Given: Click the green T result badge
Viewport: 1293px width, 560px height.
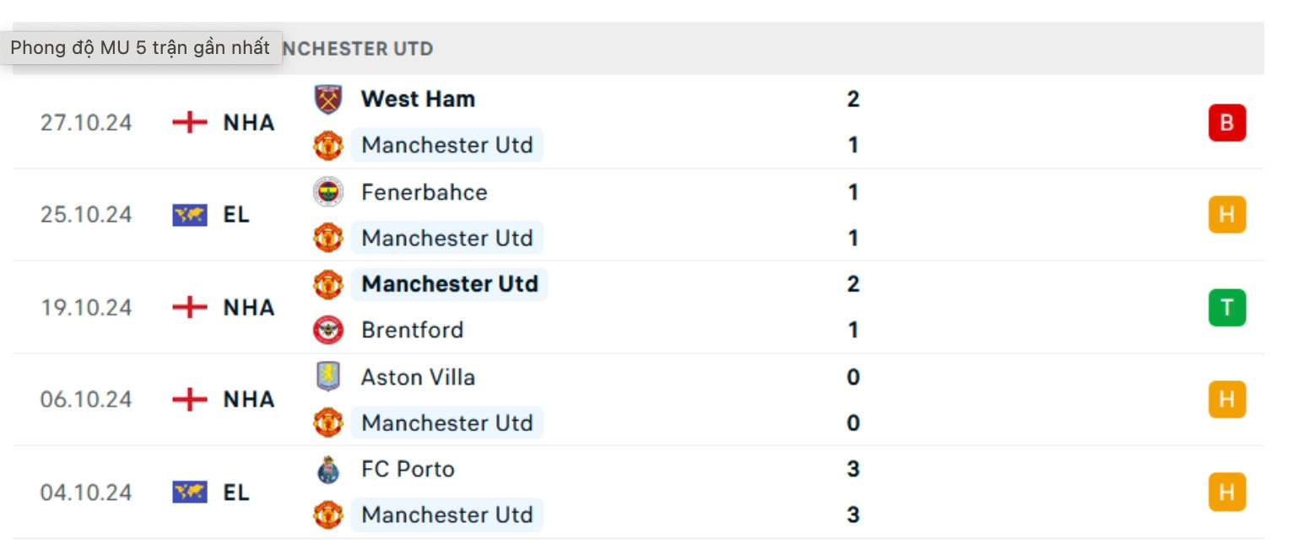Looking at the screenshot, I should 1227,308.
